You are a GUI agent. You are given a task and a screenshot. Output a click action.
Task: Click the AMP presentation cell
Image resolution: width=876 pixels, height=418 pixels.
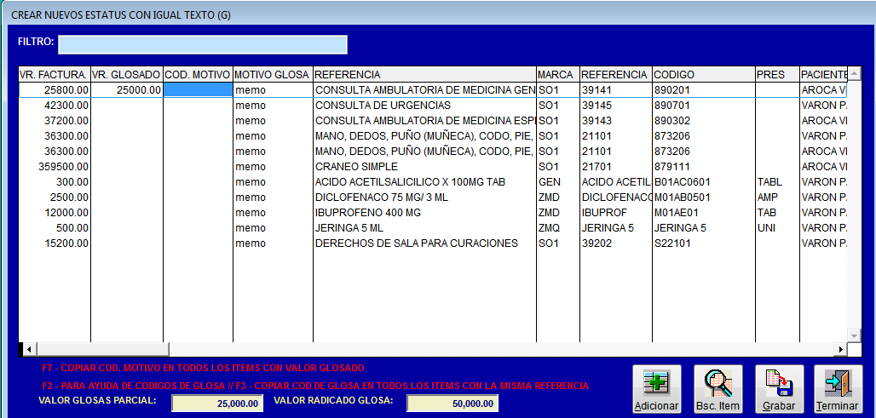(x=777, y=198)
